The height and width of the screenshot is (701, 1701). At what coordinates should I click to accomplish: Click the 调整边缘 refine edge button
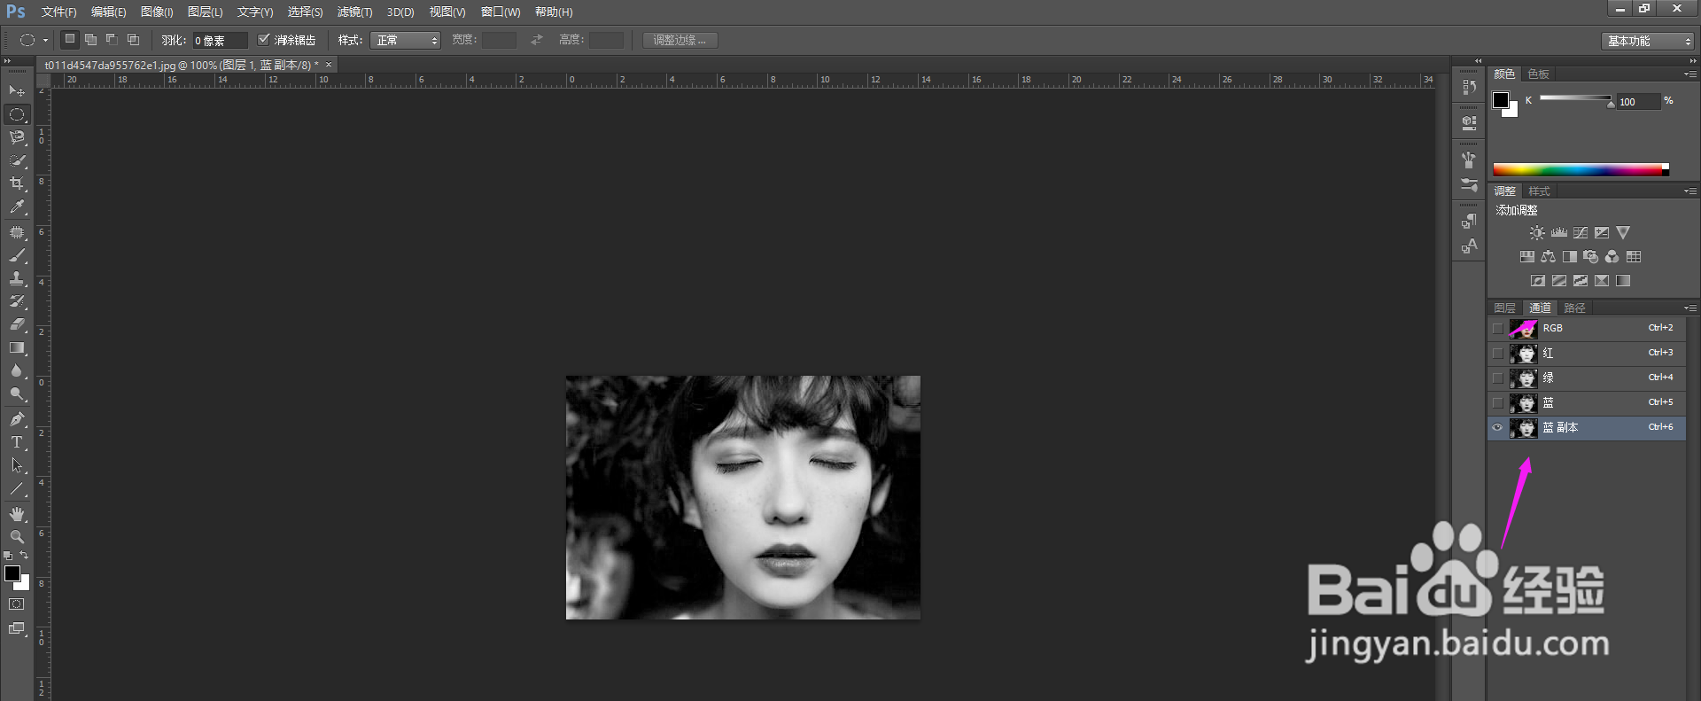680,40
